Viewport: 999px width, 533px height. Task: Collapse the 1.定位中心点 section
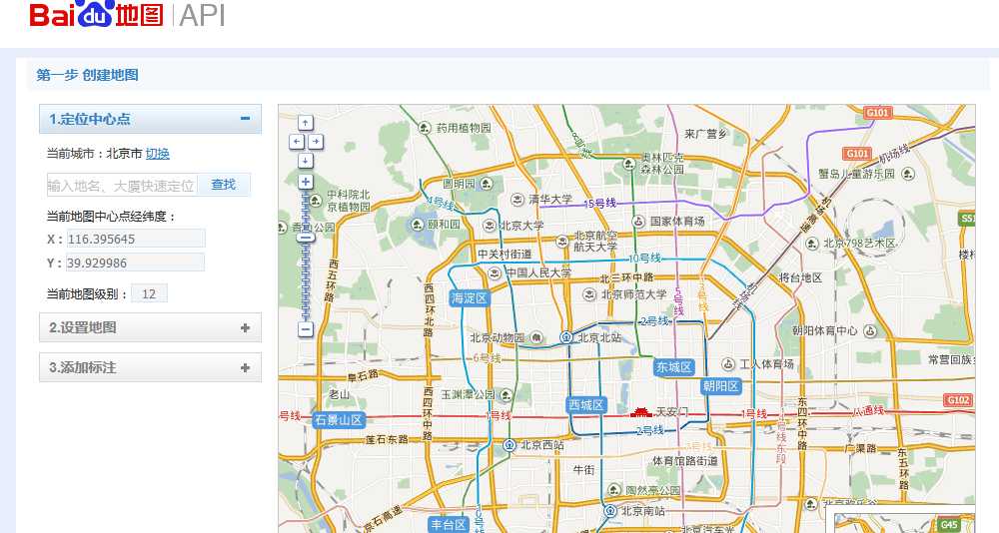246,119
